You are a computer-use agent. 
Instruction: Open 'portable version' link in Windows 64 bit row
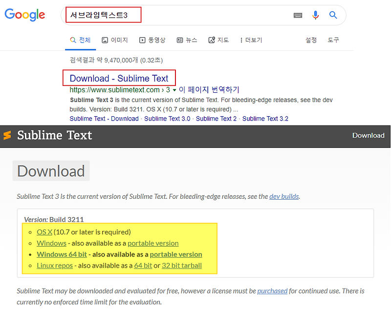(176, 254)
